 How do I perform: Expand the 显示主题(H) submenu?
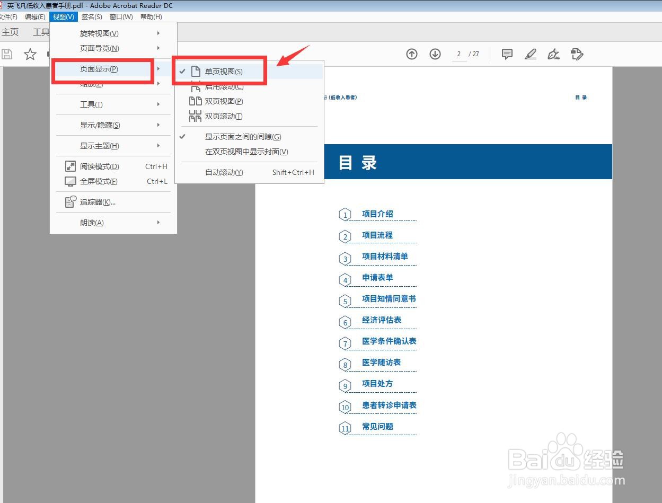click(113, 146)
